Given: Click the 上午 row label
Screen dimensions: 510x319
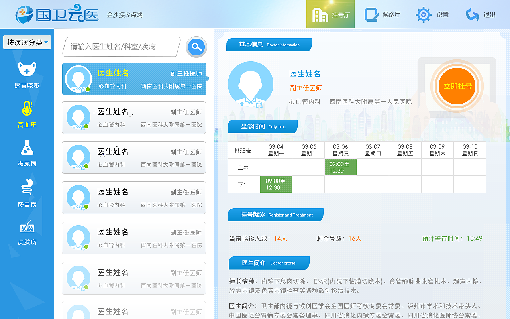Looking at the screenshot, I should (x=243, y=167).
